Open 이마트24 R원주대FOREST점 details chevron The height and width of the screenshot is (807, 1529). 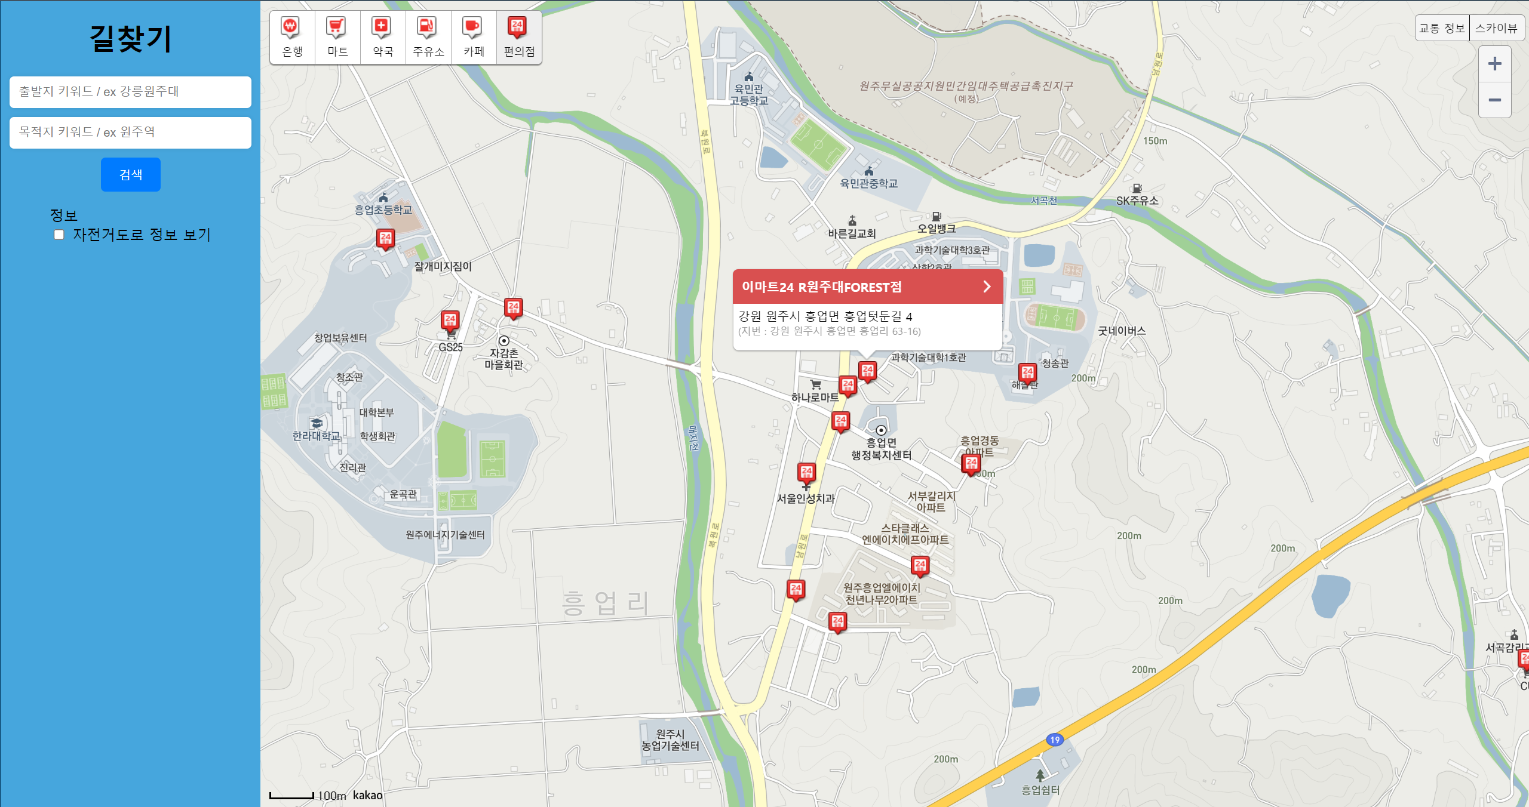point(987,287)
